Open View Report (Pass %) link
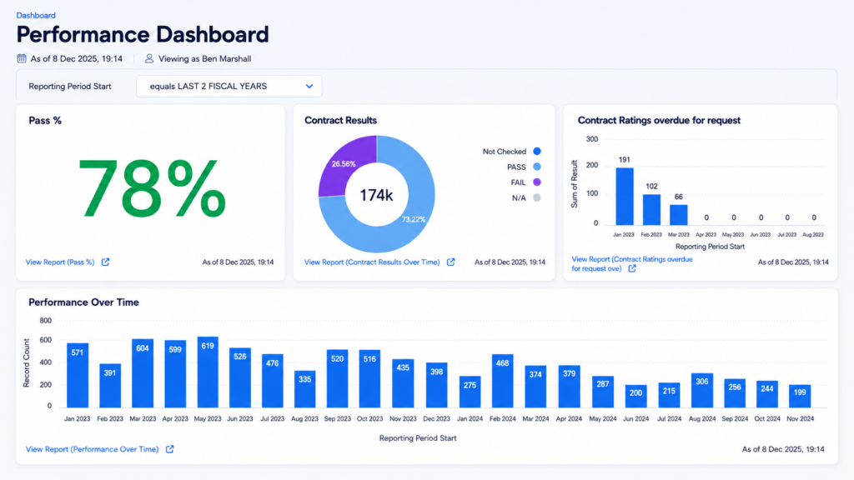854x480 pixels. pyautogui.click(x=60, y=262)
